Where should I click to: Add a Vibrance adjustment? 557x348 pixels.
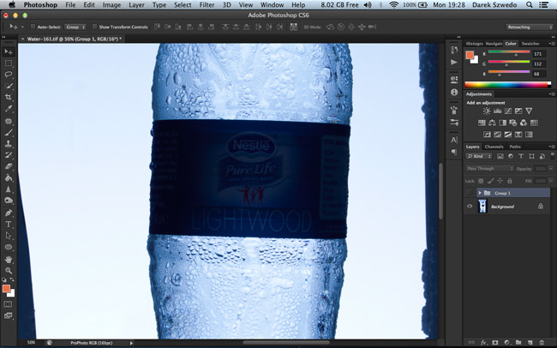tap(529, 111)
